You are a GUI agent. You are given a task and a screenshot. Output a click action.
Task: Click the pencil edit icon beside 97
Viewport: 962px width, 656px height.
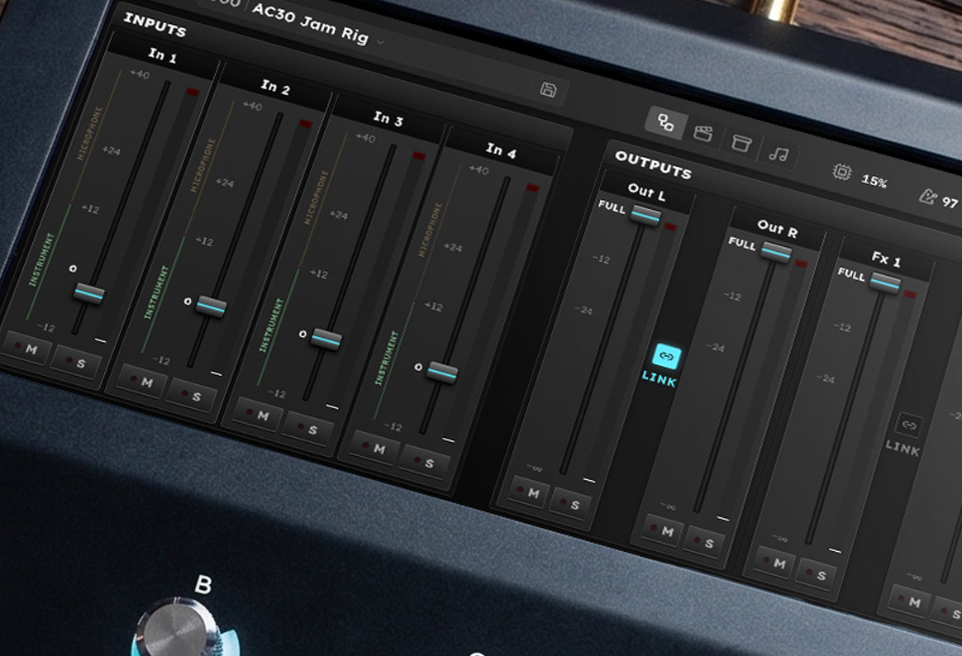[x=927, y=196]
